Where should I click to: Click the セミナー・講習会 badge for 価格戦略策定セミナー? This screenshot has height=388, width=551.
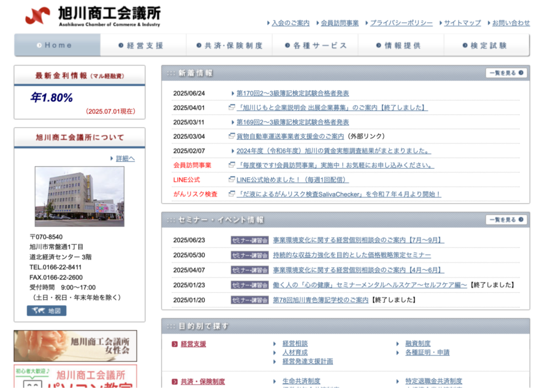[250, 255]
